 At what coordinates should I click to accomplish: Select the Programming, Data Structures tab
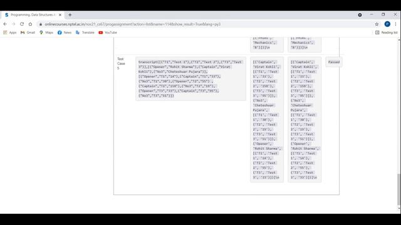tap(33, 15)
